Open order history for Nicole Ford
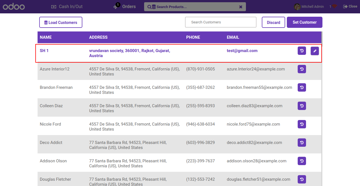 [302, 124]
